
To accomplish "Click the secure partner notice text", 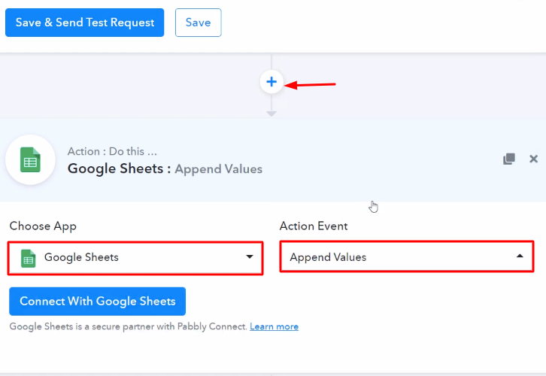I will tap(128, 326).
